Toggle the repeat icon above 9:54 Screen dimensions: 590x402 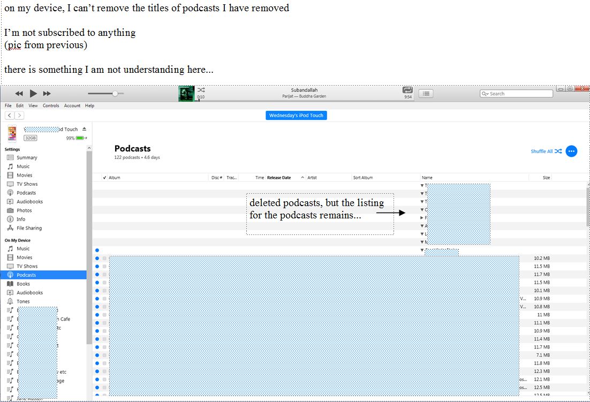(x=407, y=90)
